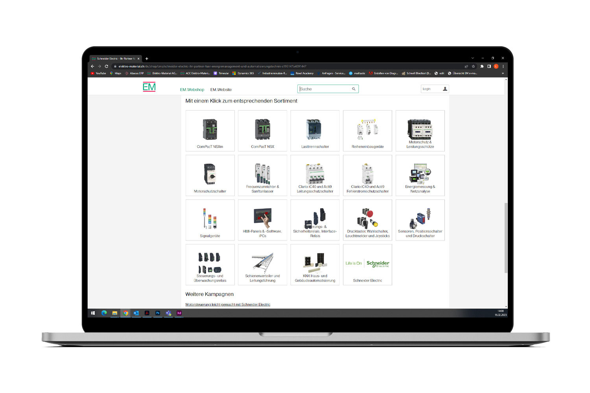Open the Schnell Blindtext bookmark
The image size is (590, 393).
point(416,73)
